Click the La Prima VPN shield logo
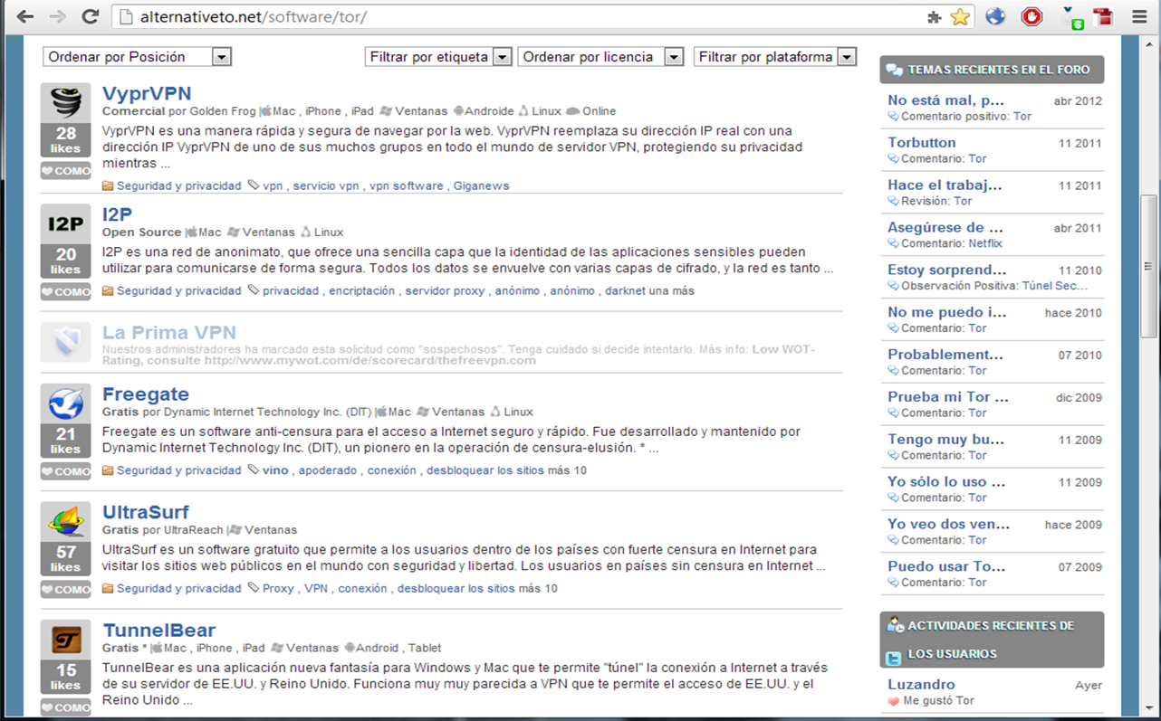This screenshot has height=721, width=1161. [x=66, y=342]
